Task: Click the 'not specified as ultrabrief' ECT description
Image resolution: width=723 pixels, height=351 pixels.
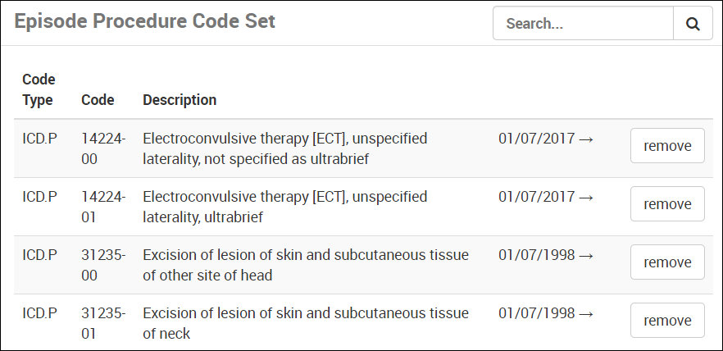Action: (284, 148)
